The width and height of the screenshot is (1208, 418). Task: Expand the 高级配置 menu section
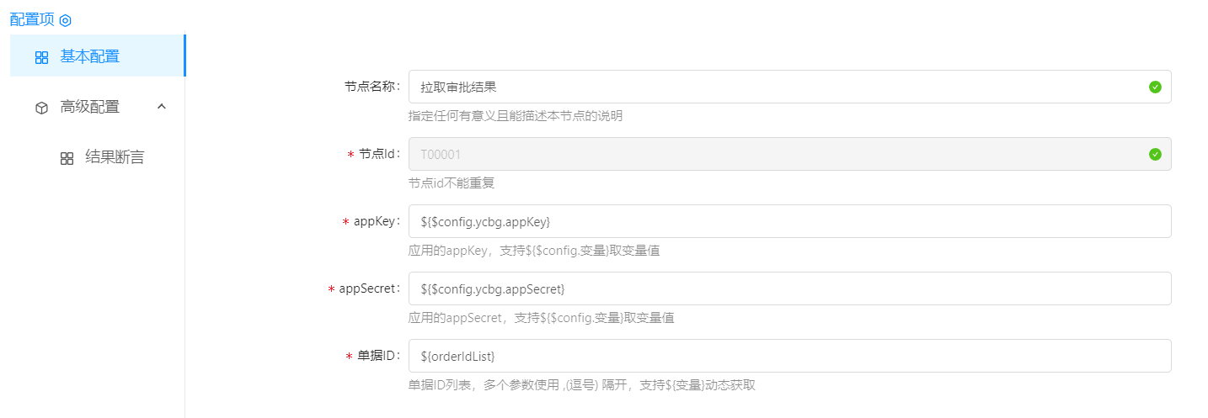pos(89,107)
